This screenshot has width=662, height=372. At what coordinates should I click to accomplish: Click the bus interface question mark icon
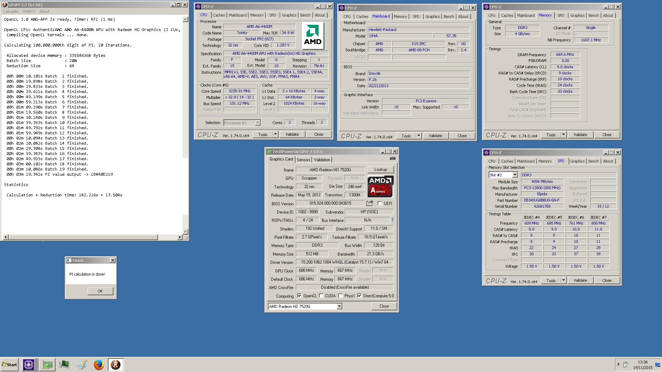point(392,220)
